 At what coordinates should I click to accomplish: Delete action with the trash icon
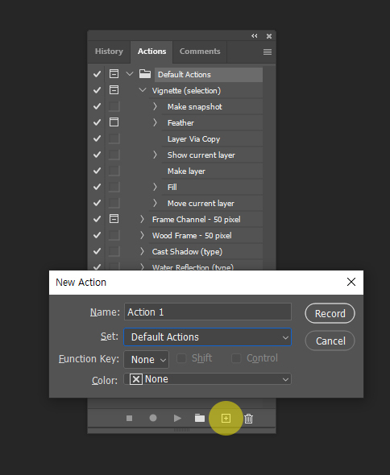(248, 419)
